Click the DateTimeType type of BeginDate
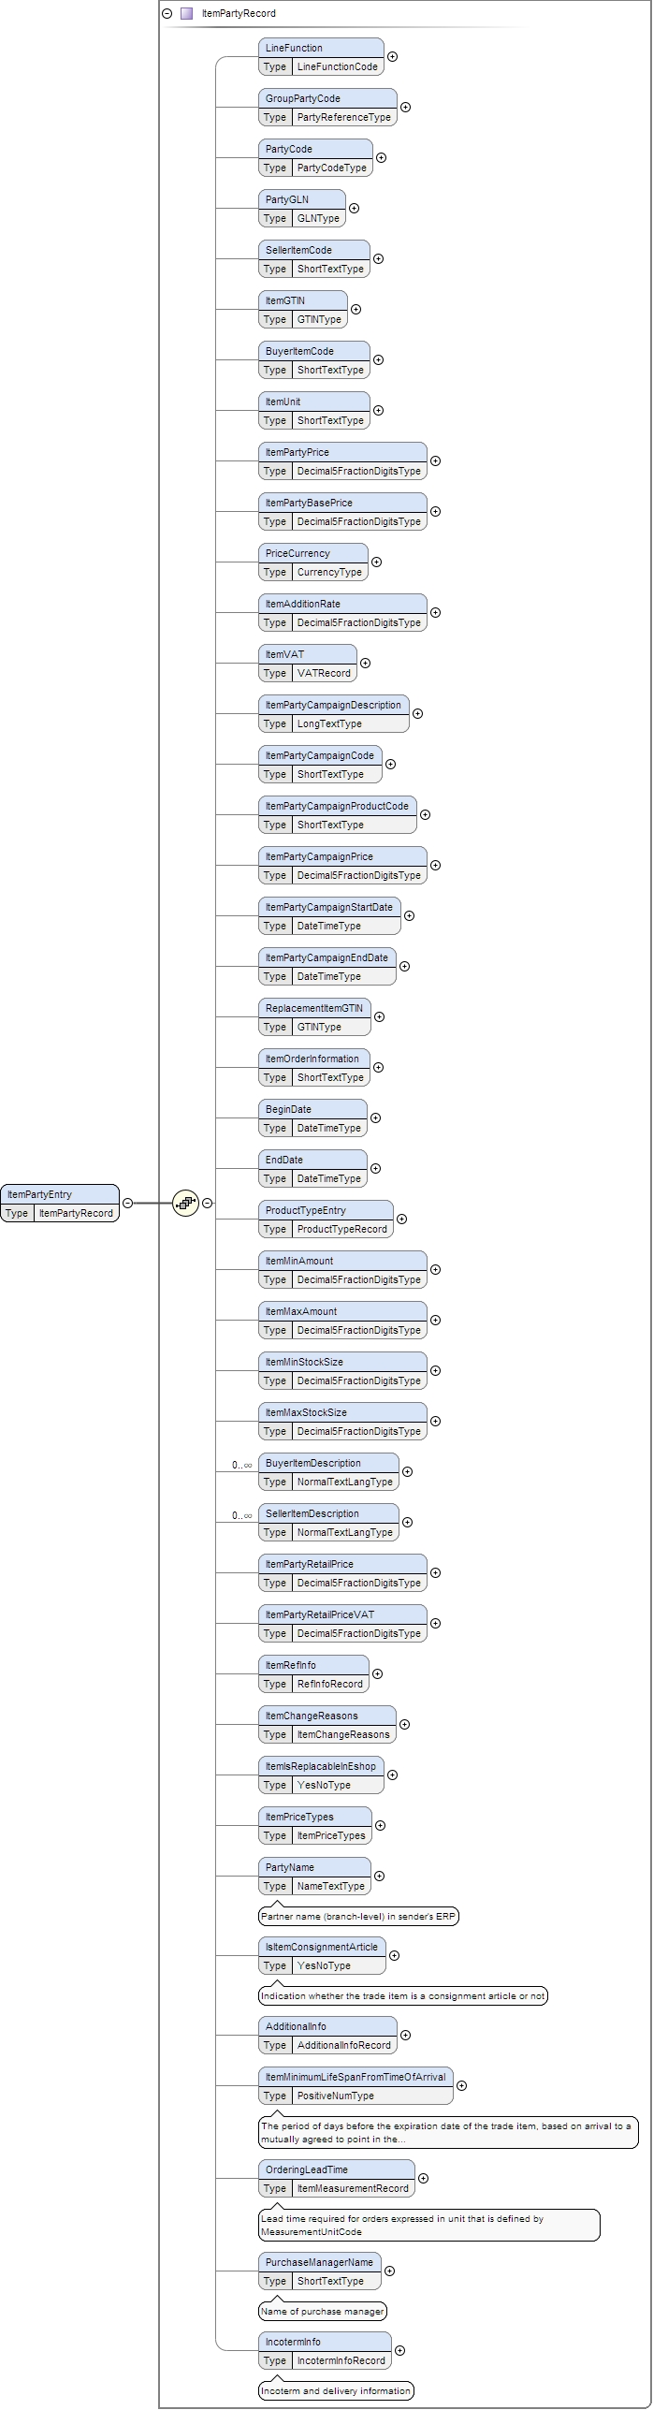 (x=328, y=1128)
